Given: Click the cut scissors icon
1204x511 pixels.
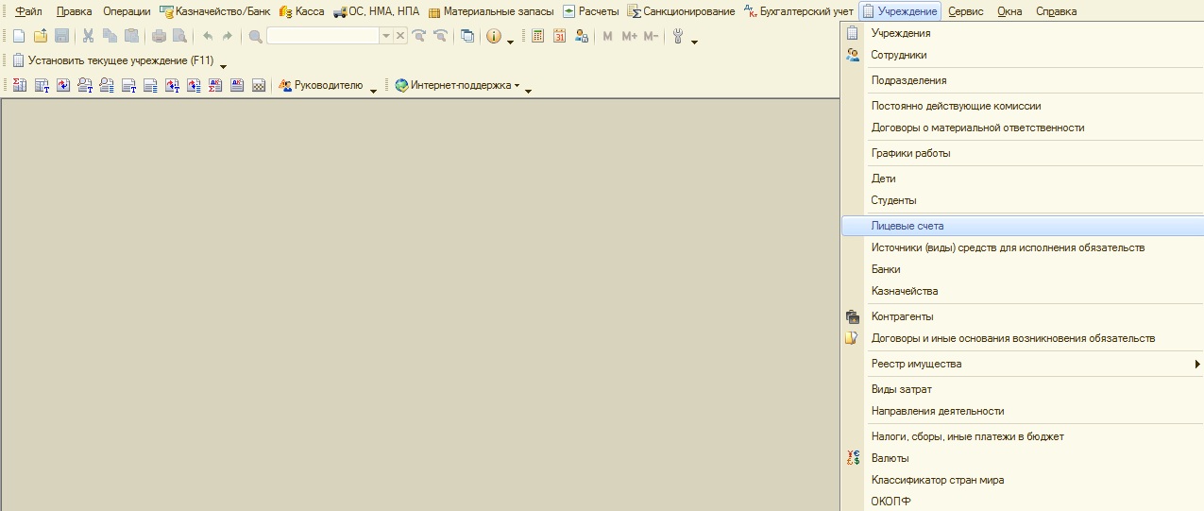Looking at the screenshot, I should pyautogui.click(x=88, y=36).
